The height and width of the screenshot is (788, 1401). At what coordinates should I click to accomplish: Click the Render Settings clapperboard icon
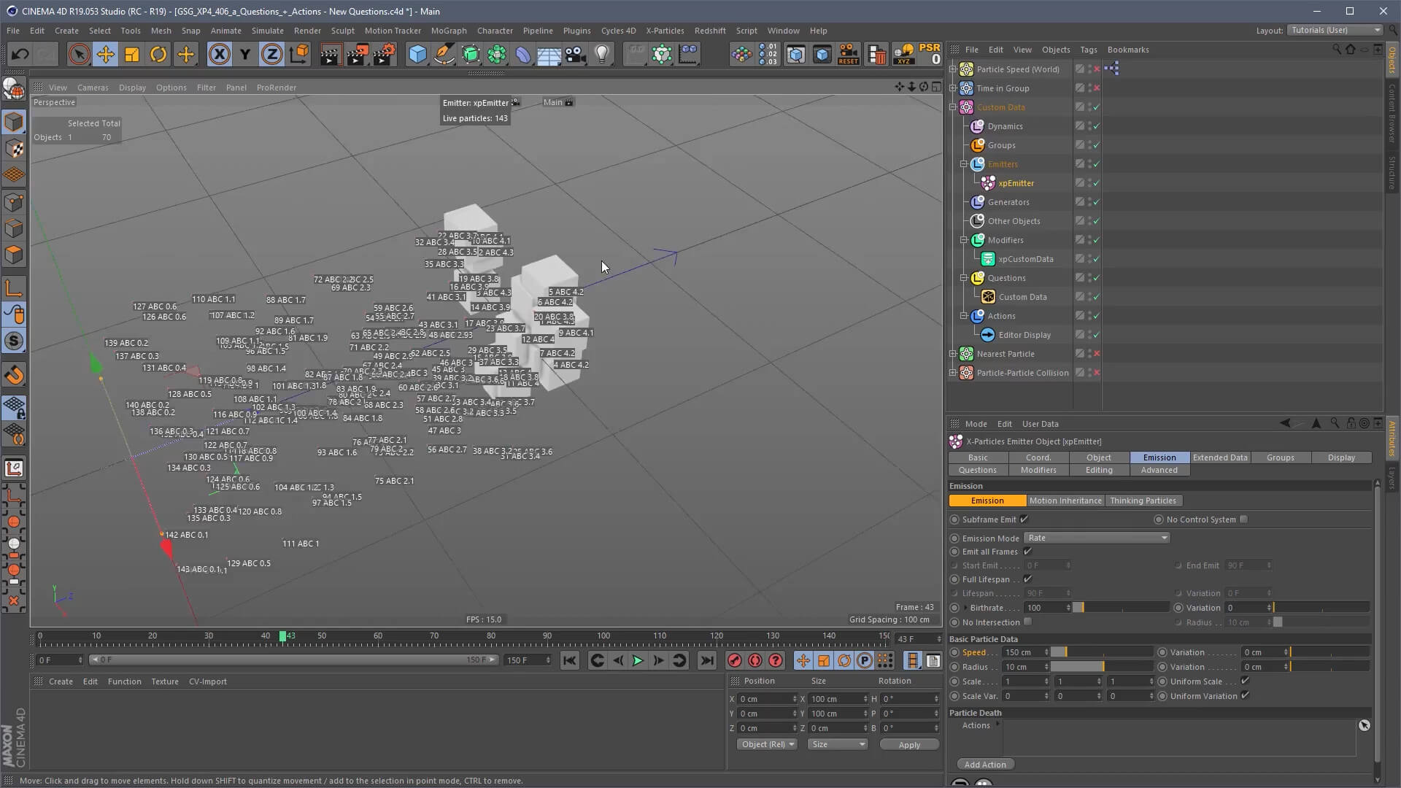385,54
